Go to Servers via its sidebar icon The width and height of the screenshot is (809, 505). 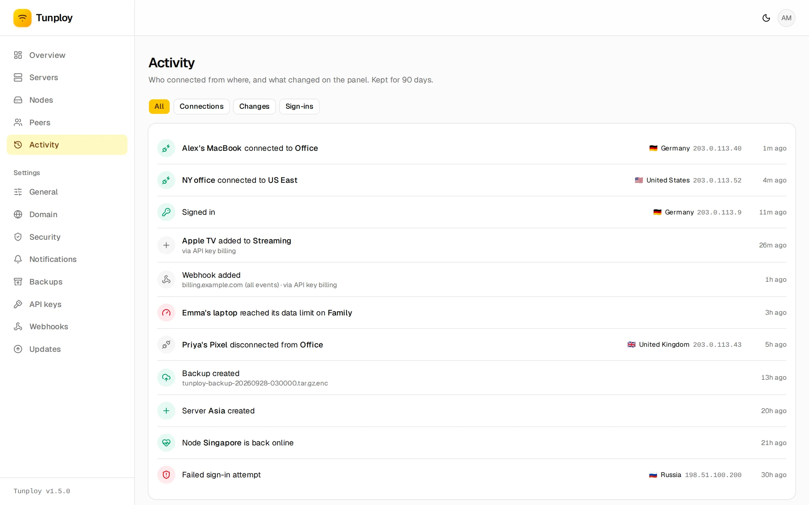(x=18, y=77)
